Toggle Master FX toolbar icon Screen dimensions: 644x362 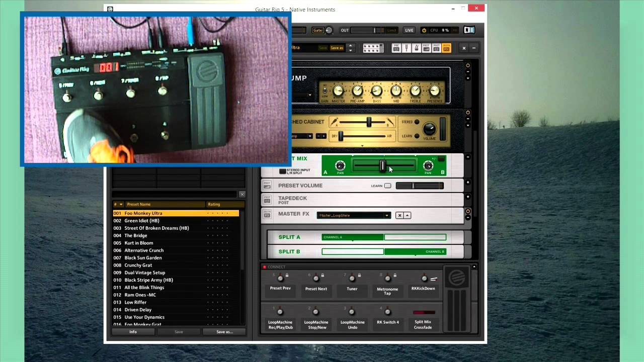click(x=446, y=48)
